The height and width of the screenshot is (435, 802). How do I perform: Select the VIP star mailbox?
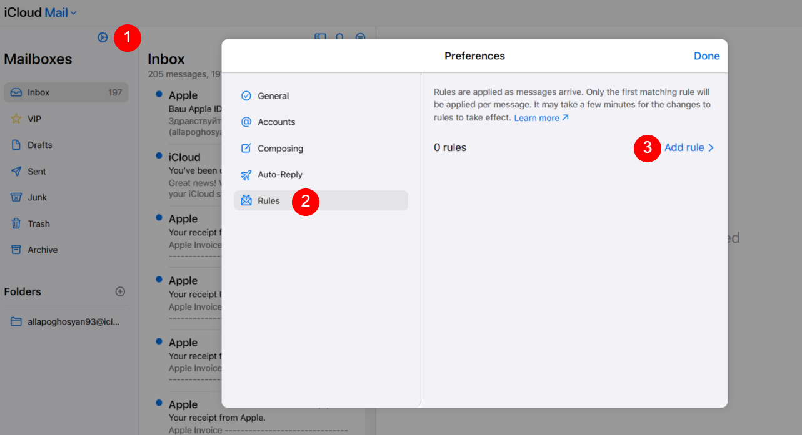pos(34,119)
